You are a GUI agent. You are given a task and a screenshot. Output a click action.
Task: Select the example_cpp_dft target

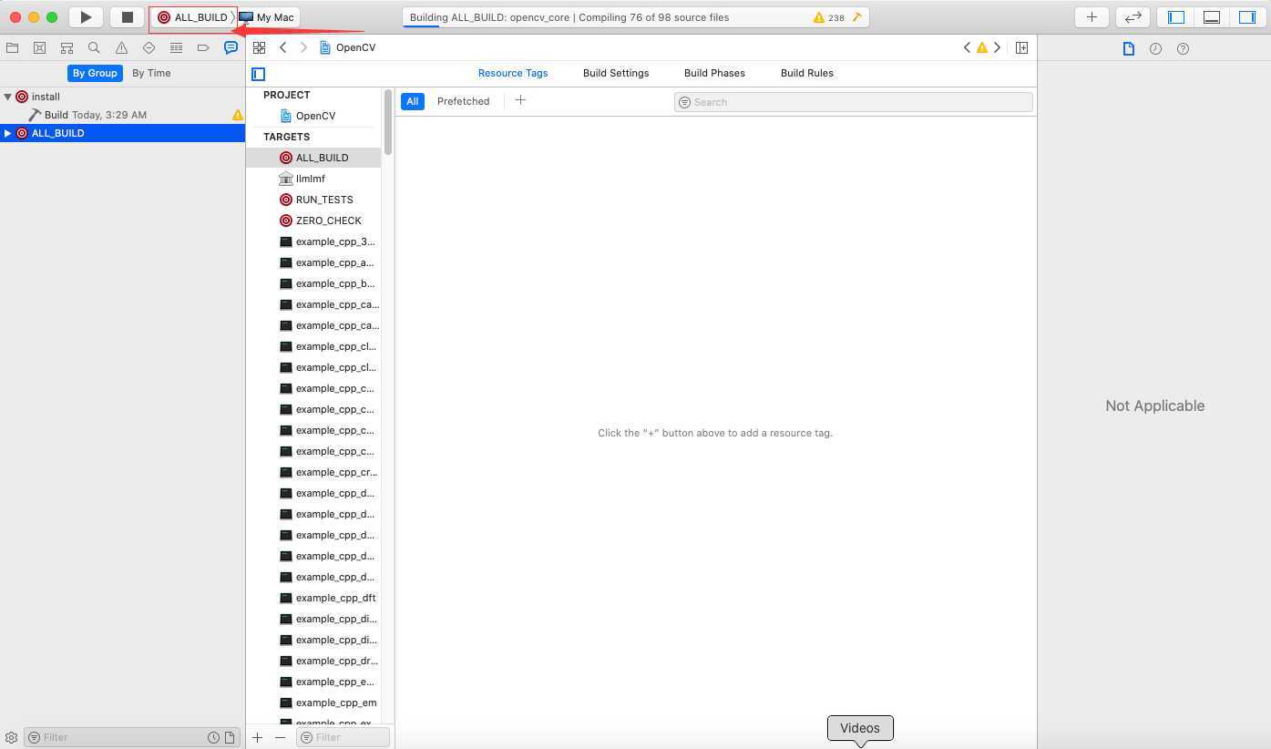313,598
